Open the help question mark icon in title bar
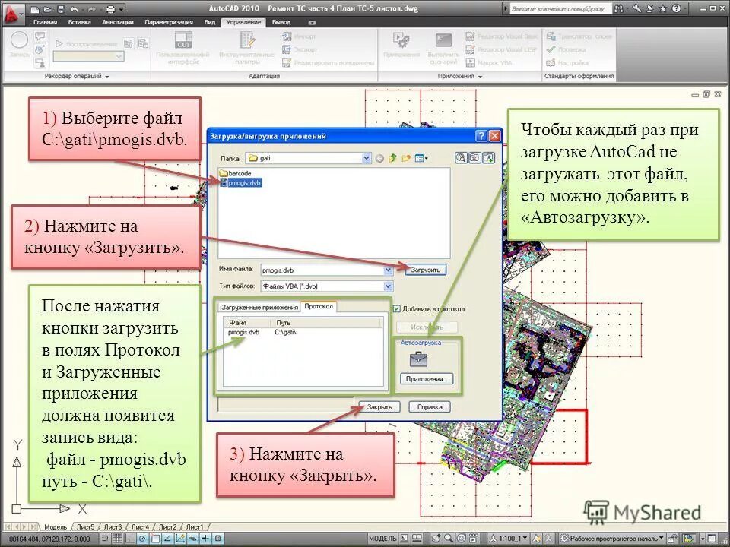 click(677, 8)
